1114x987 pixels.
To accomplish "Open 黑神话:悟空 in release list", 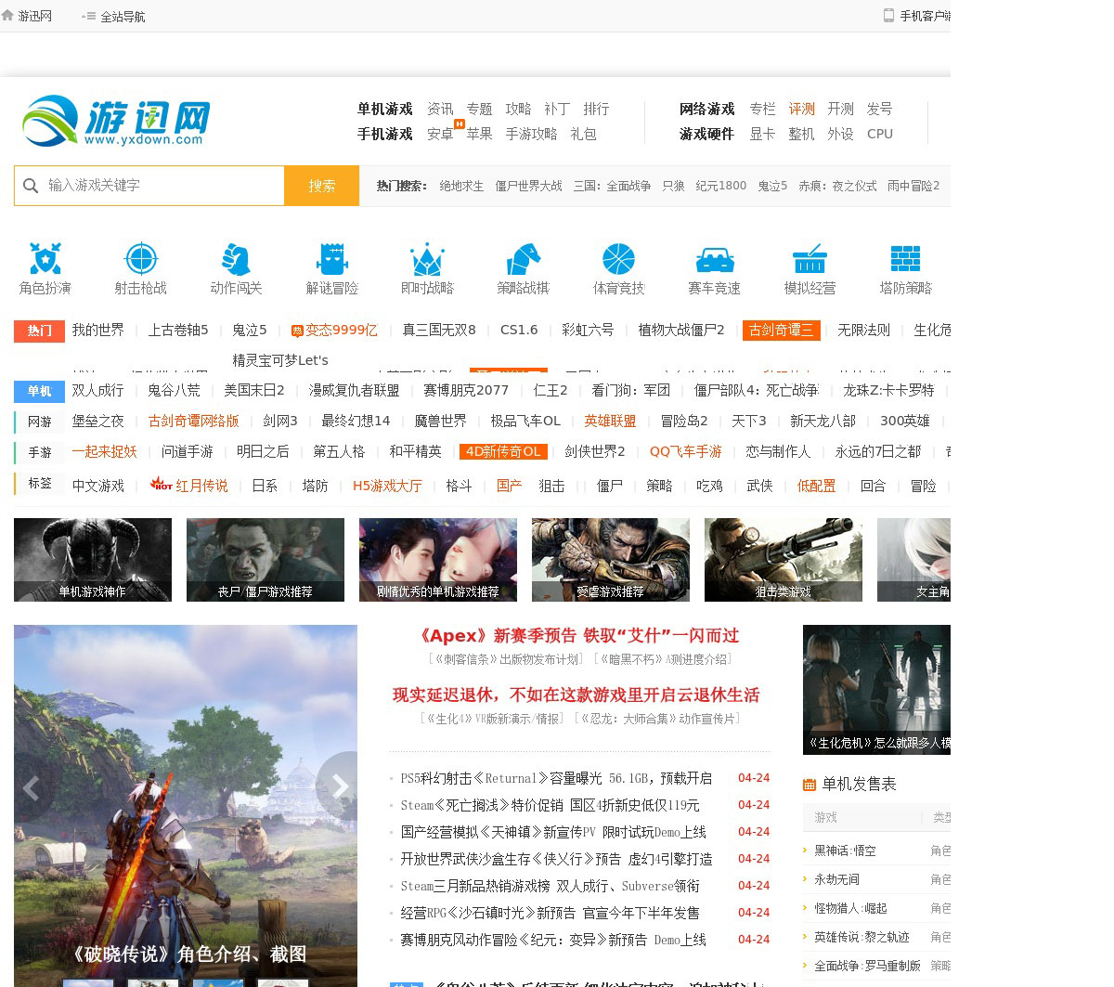I will (845, 851).
